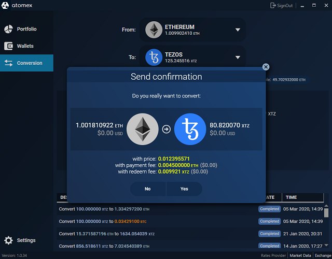Open the Settings gear icon
Image resolution: width=332 pixels, height=259 pixels.
[x=8, y=240]
